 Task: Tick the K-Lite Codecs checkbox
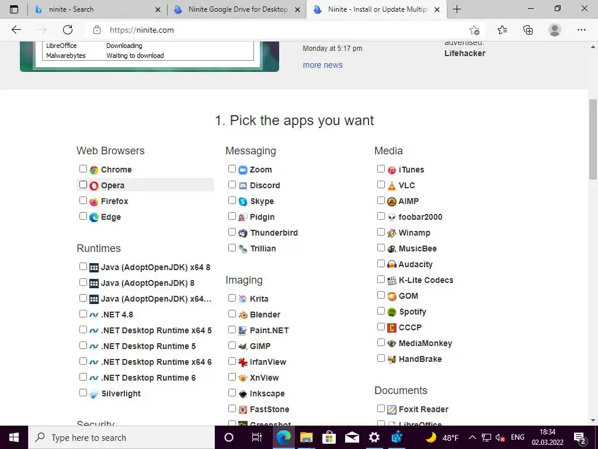[381, 279]
